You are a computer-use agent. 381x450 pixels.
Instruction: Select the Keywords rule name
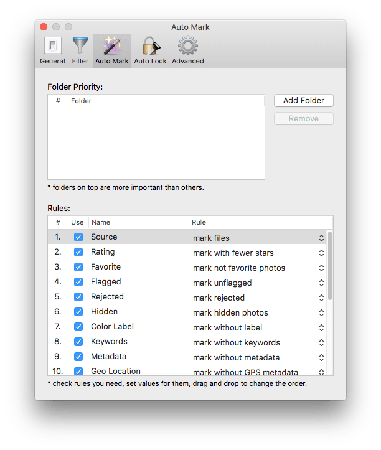point(109,341)
